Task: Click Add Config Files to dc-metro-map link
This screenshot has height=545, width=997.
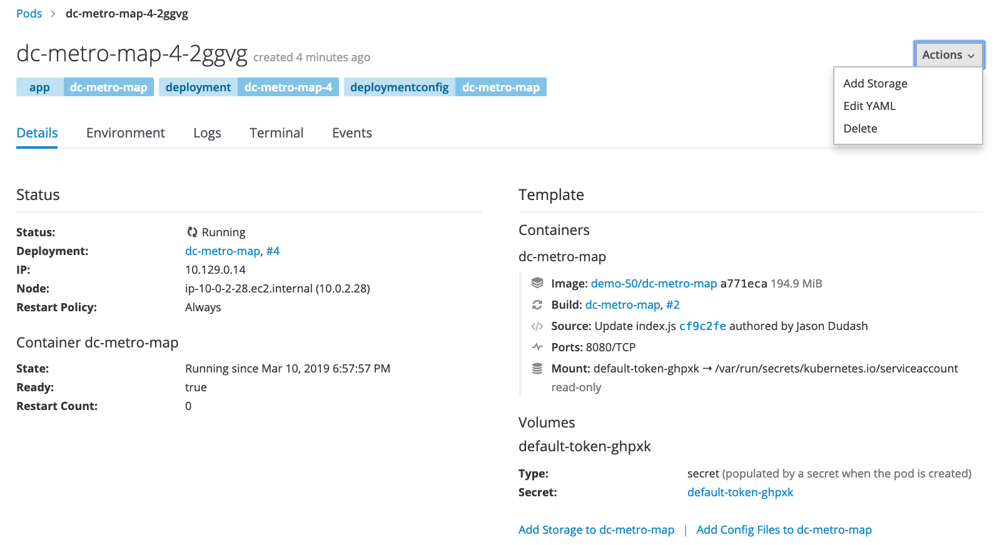Action: pyautogui.click(x=784, y=529)
